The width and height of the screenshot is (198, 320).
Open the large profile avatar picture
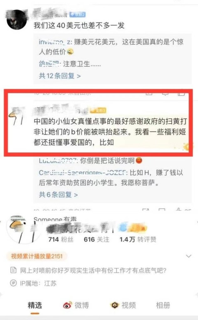21,229
